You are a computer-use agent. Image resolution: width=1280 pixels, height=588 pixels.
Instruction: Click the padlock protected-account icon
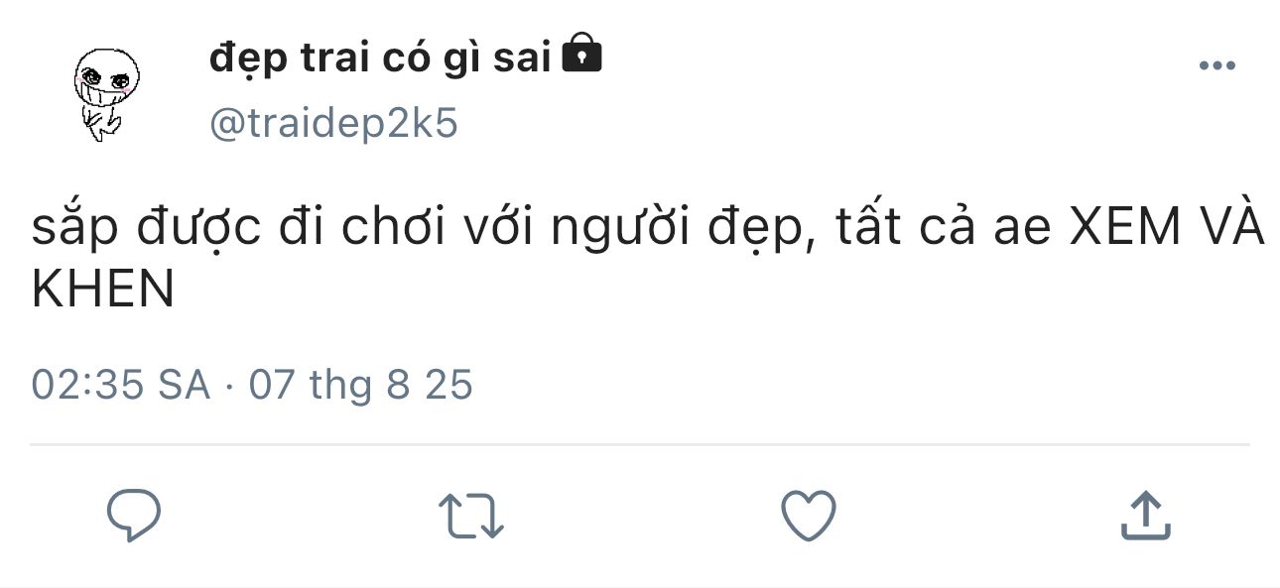point(581,56)
